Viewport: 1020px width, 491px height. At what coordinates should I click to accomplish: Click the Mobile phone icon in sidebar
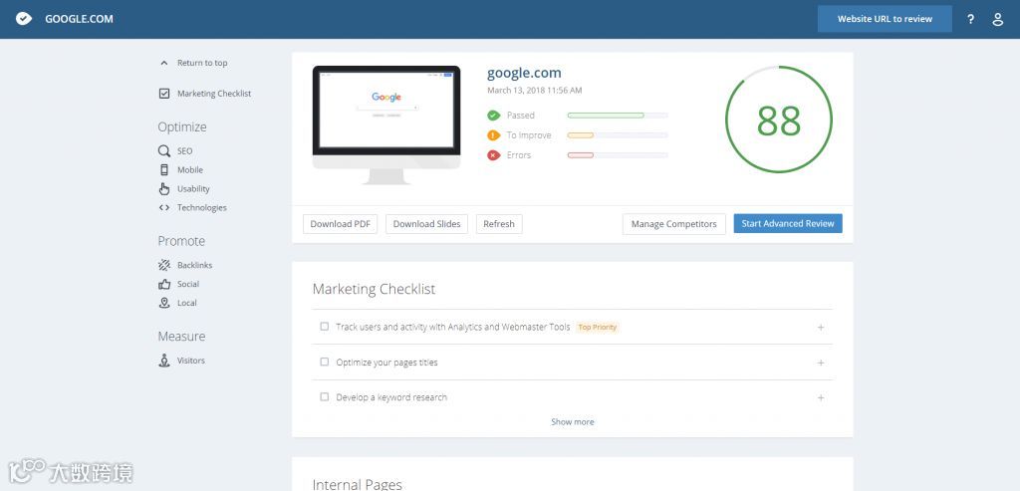point(164,169)
